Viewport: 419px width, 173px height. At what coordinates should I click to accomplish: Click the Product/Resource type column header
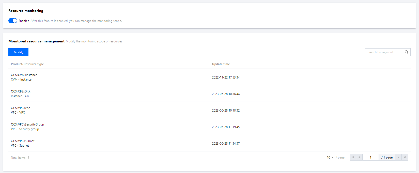click(x=27, y=64)
